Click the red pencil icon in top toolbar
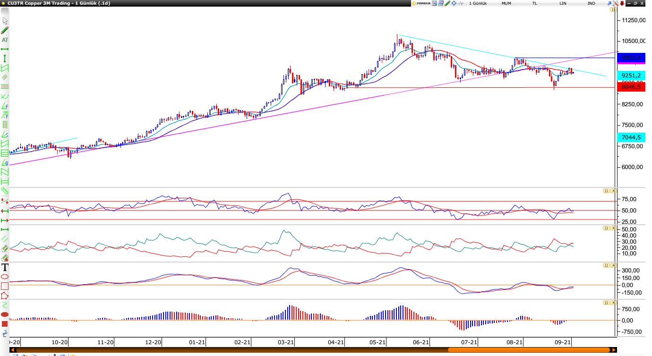Viewport: 652px width, 356px height. (447, 3)
